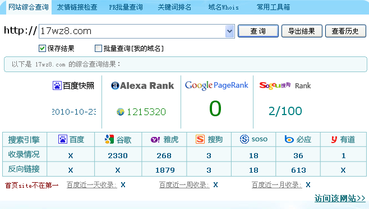Click the 百度近一月收录 link
The width and height of the screenshot is (369, 209).
tap(277, 185)
